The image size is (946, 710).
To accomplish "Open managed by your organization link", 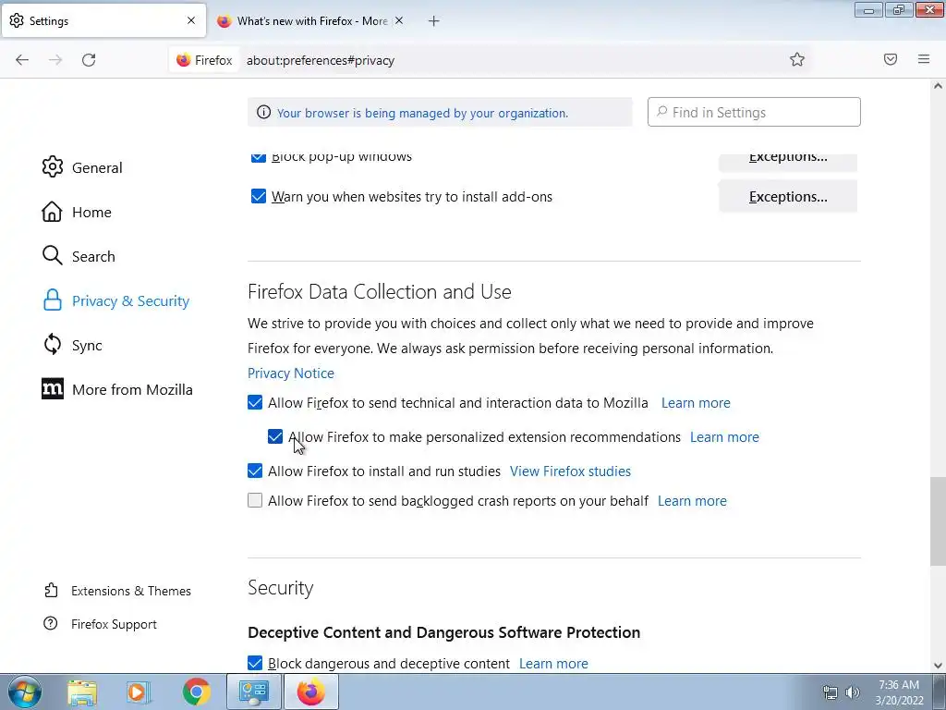I will click(422, 113).
